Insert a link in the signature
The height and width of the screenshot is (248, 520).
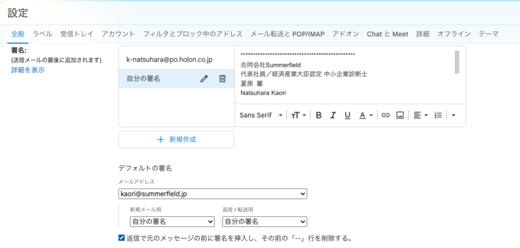point(385,115)
